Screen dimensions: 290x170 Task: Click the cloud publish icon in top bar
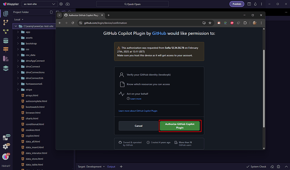68,4
